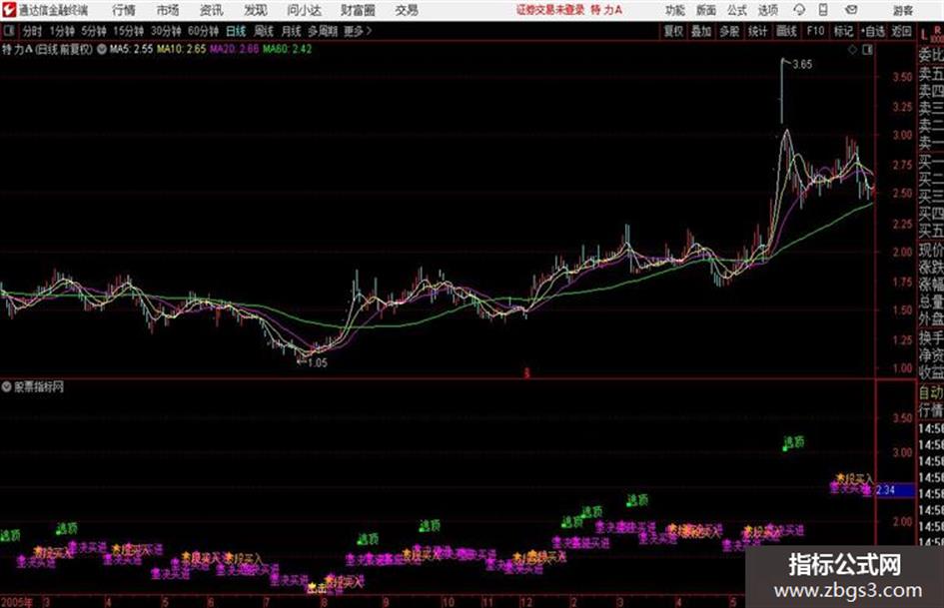Click the 特力A (日线 前复权) chart title
Viewport: 944px width, 608px height.
(48, 49)
